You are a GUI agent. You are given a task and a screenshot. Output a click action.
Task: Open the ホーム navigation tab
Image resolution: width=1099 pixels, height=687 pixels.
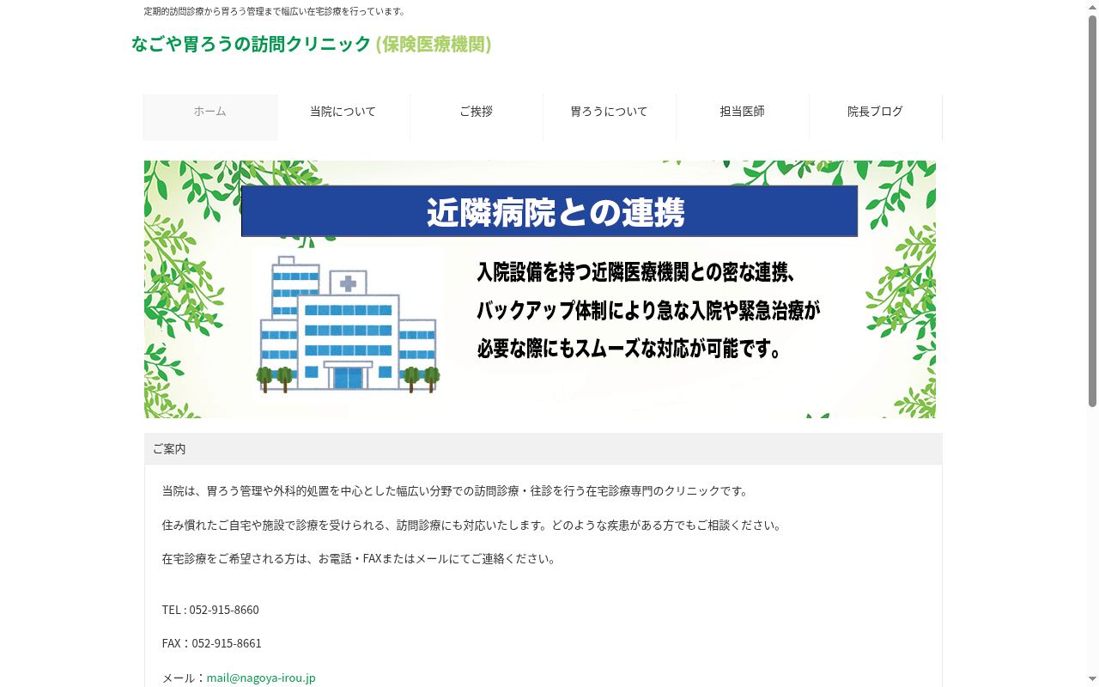[x=210, y=118]
